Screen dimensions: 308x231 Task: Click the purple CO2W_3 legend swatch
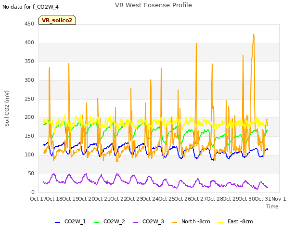click(x=135, y=222)
